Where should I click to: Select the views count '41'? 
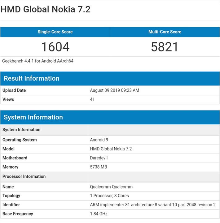tap(92, 99)
